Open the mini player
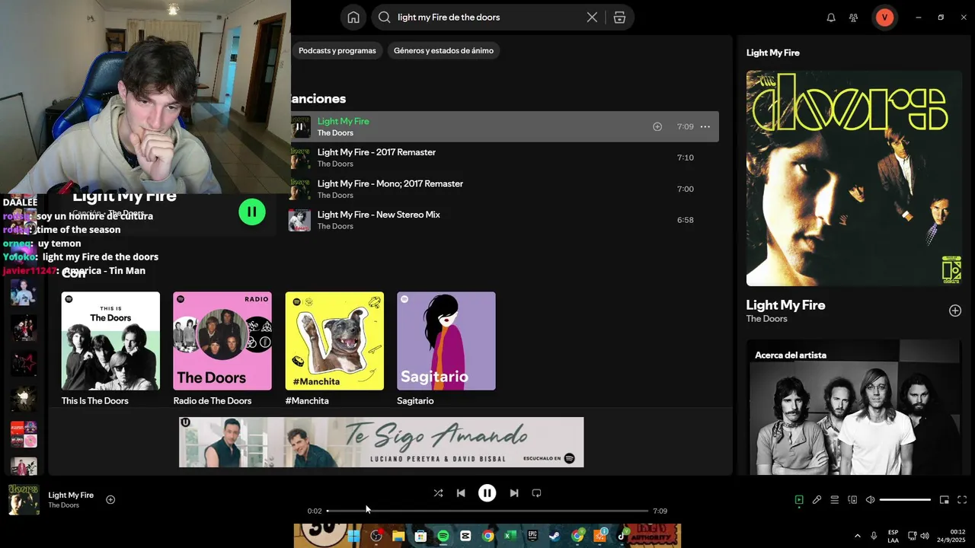975x548 pixels. pos(945,500)
